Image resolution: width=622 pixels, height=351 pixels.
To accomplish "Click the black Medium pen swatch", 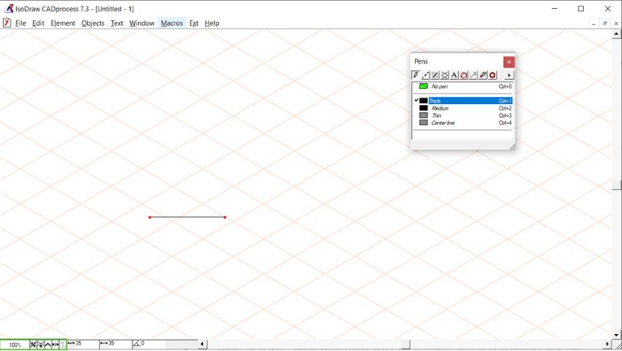I will 423,108.
